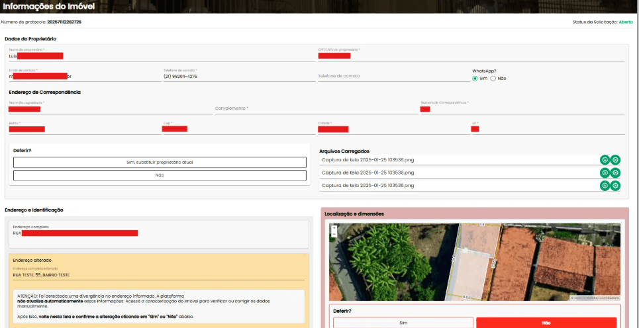Download the first uploaded Captura de tela file

coord(605,160)
